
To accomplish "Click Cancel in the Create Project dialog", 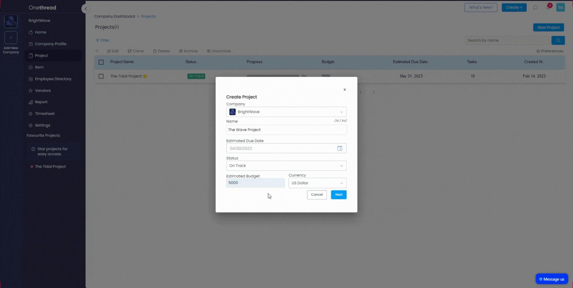I will [x=317, y=195].
